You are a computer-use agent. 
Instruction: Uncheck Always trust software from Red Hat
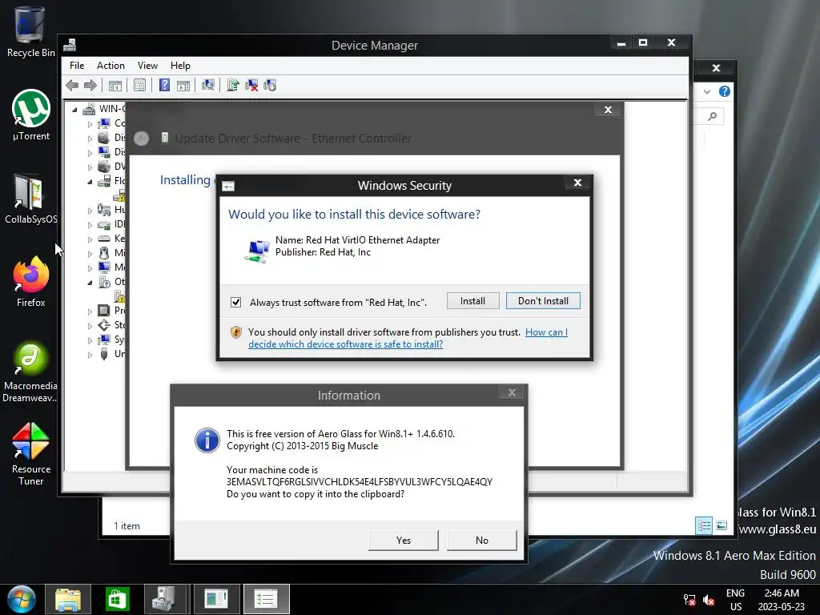pos(236,302)
